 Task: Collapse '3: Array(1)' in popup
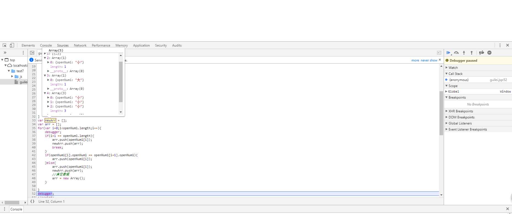[x=45, y=75]
